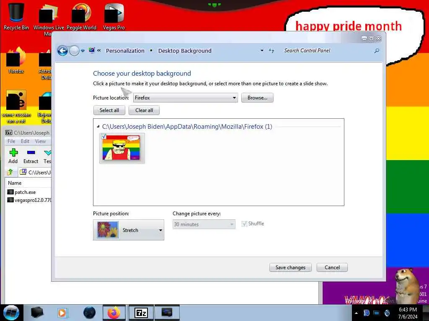Screen dimensions: 429x321
Task: Click the Browse... button
Action: pos(257,98)
